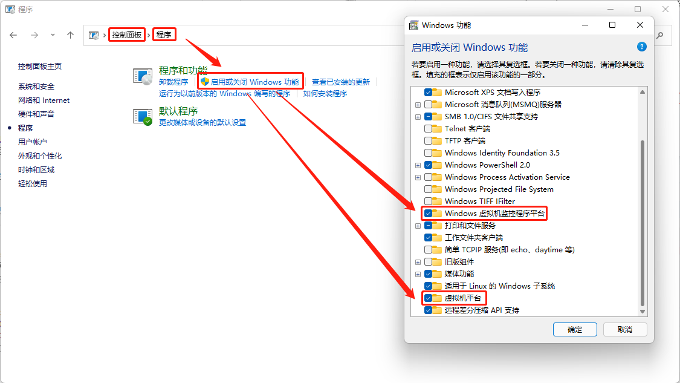
Task: Check the 简单 TCPIP 服务 checkbox
Action: tap(428, 250)
